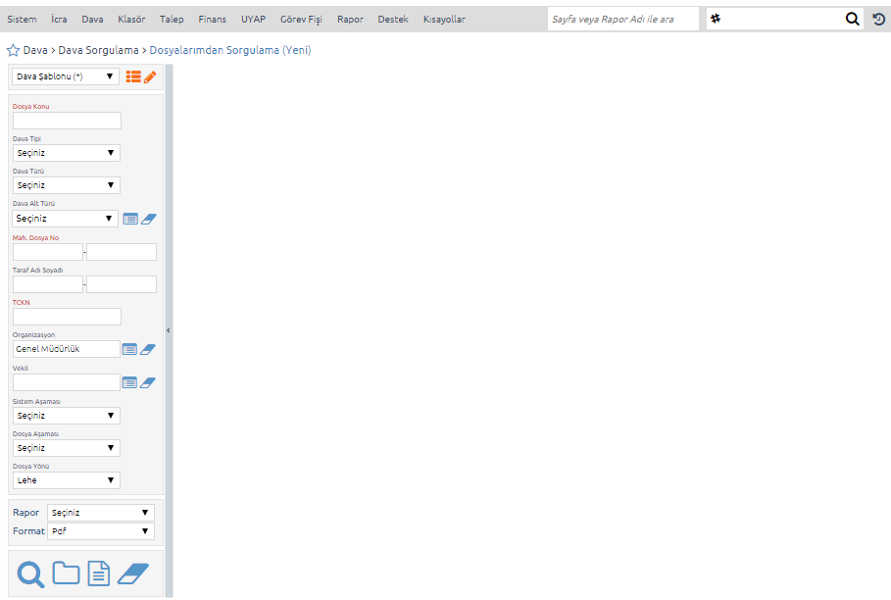Click the orange pencil edit template icon
Viewport: 891px width, 600px height.
point(150,76)
